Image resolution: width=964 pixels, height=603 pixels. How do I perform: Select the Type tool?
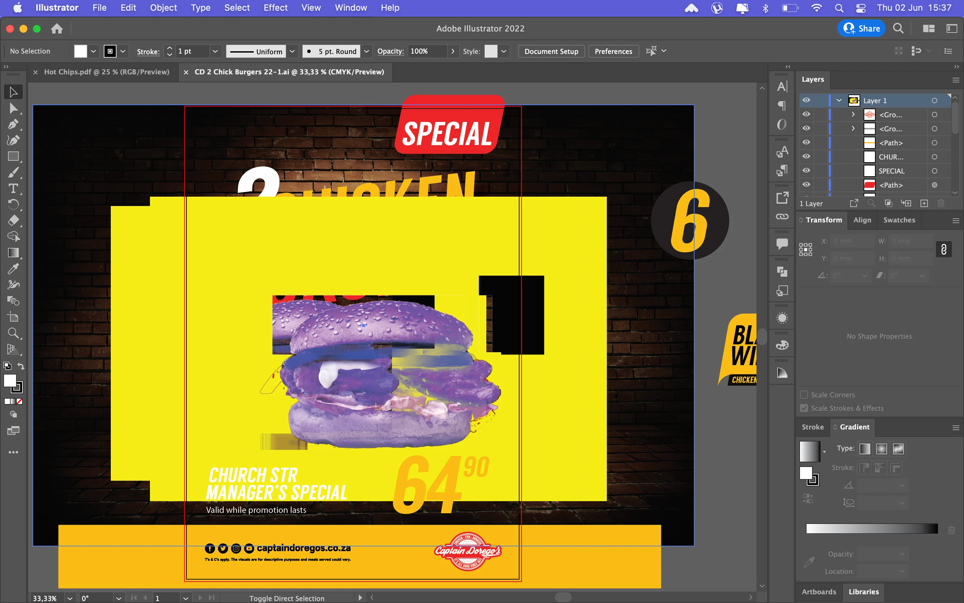point(13,188)
